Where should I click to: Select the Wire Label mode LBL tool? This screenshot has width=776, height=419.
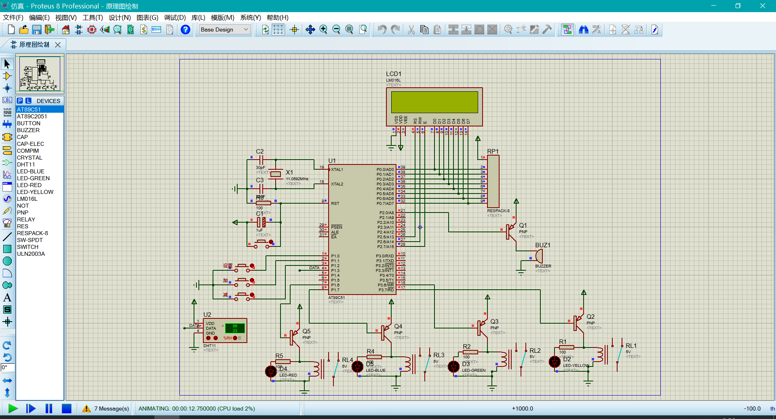7,100
